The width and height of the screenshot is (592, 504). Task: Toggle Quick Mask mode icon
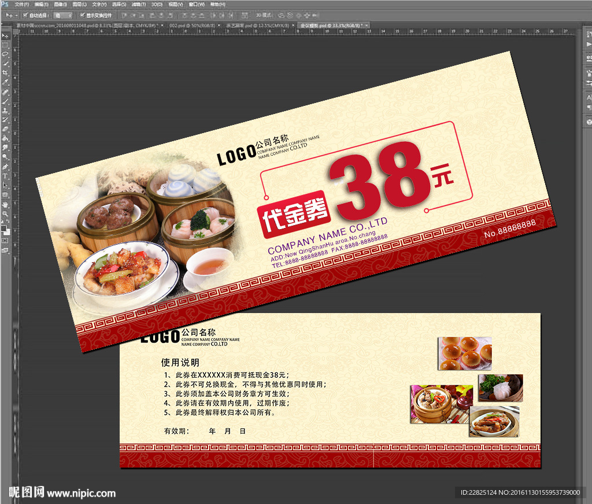click(x=5, y=241)
